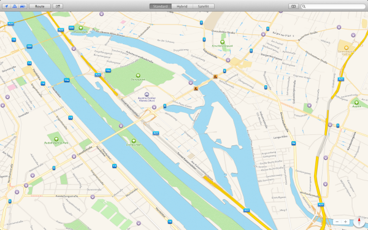Toggle traffic display with car icon
Screen dimensions: 368x230
click(x=23, y=6)
